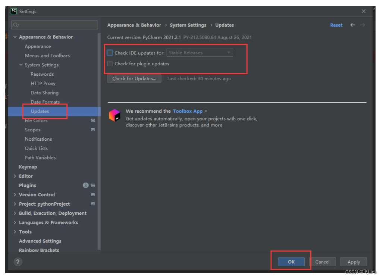Open Passwords settings page
Screen dimensions: 383x278
[42, 74]
